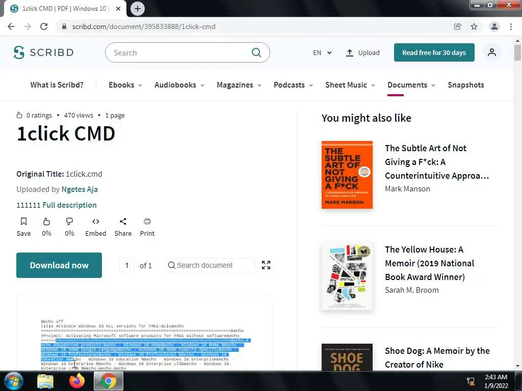Viewport: 522px width, 391px height.
Task: Open Windows Start menu
Action: tap(13, 381)
